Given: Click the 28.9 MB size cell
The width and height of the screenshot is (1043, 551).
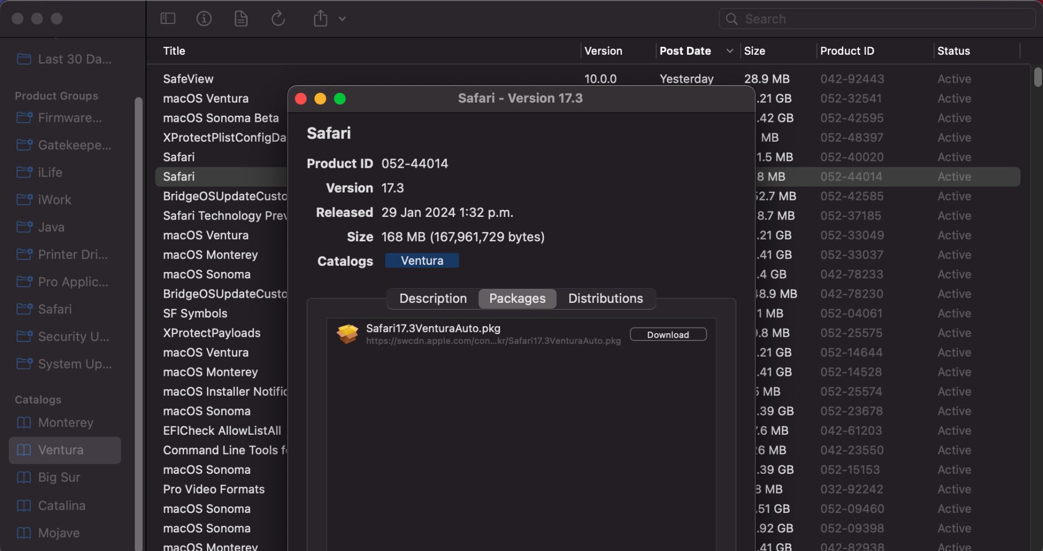Looking at the screenshot, I should [x=767, y=79].
